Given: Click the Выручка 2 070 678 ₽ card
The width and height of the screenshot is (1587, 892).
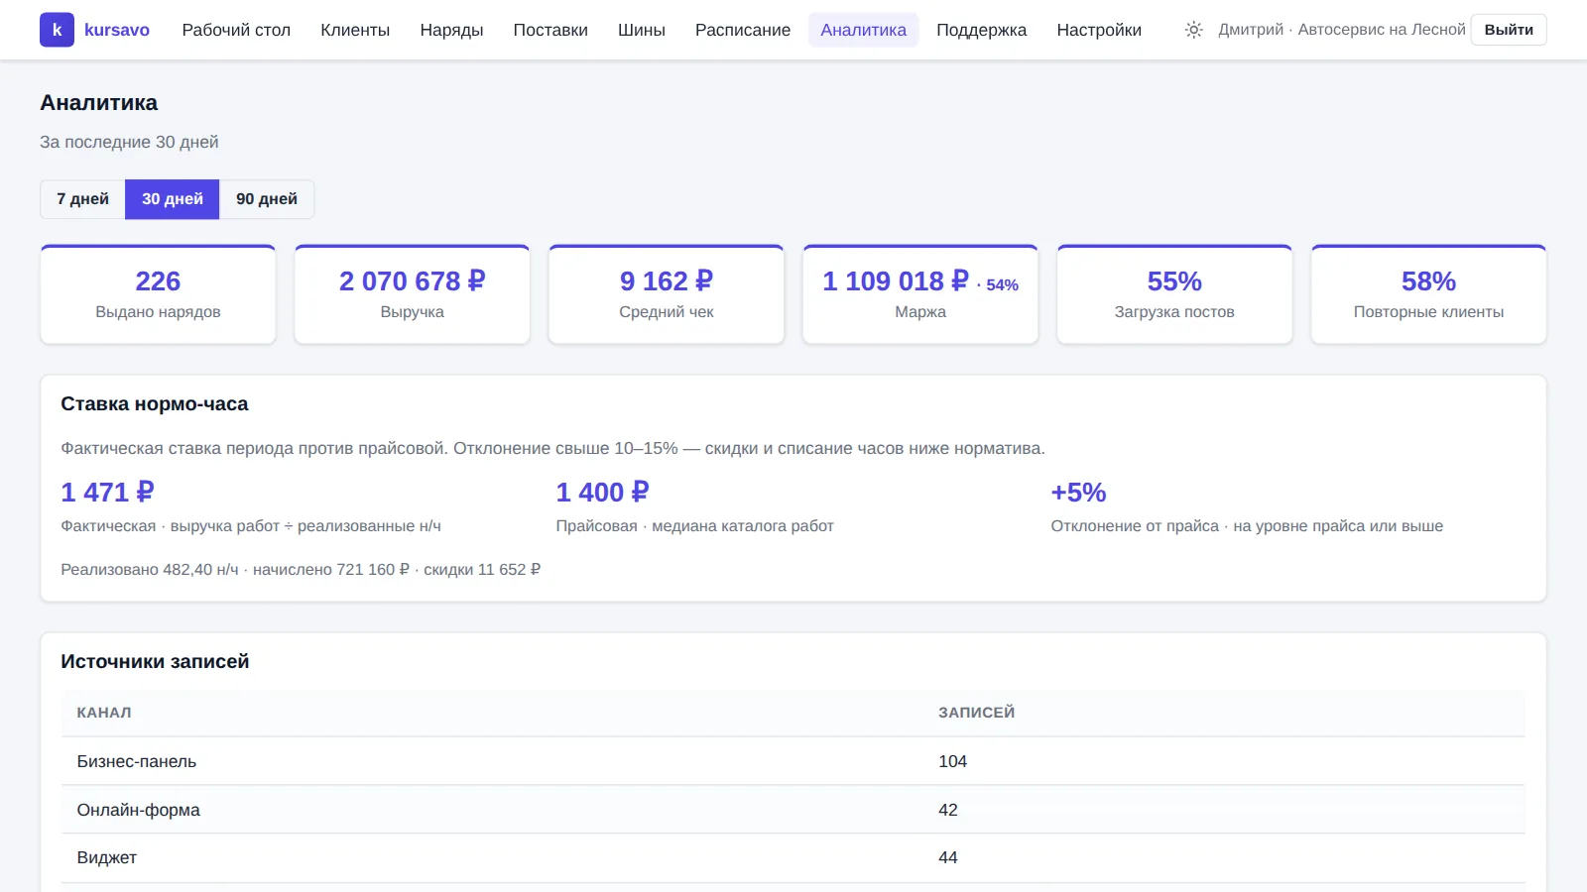Looking at the screenshot, I should (412, 294).
